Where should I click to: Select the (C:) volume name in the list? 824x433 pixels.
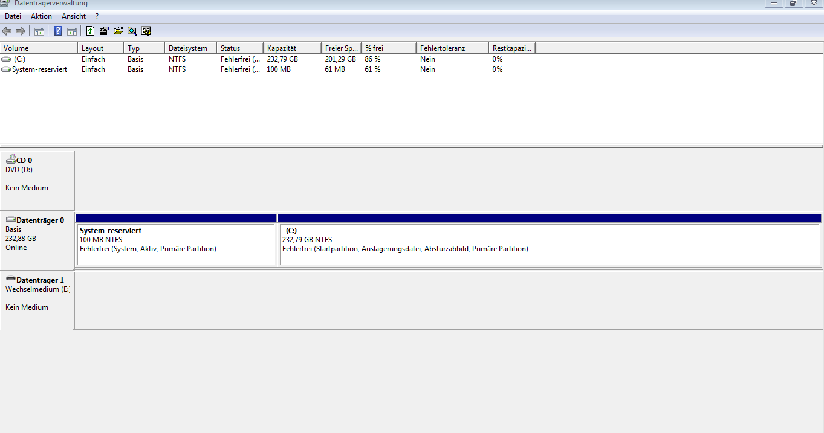pyautogui.click(x=19, y=59)
